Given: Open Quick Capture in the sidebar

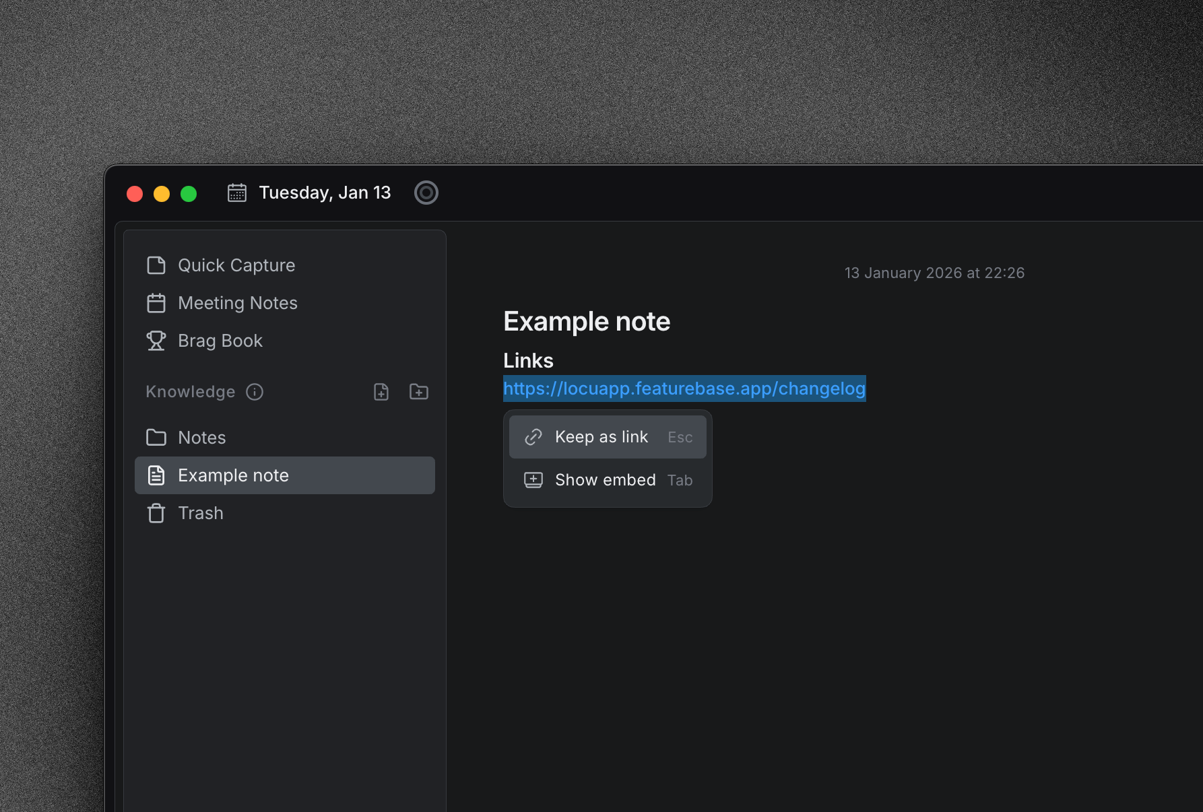Looking at the screenshot, I should pyautogui.click(x=236, y=265).
